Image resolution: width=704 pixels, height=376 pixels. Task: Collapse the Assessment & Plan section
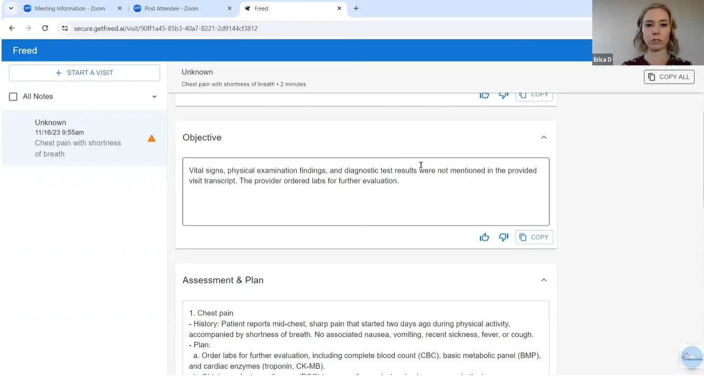(543, 280)
